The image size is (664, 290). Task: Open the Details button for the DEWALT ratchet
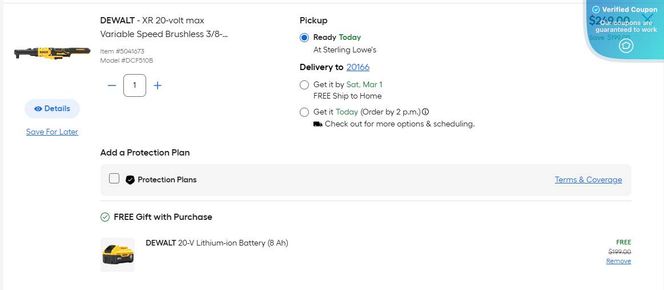(x=52, y=109)
